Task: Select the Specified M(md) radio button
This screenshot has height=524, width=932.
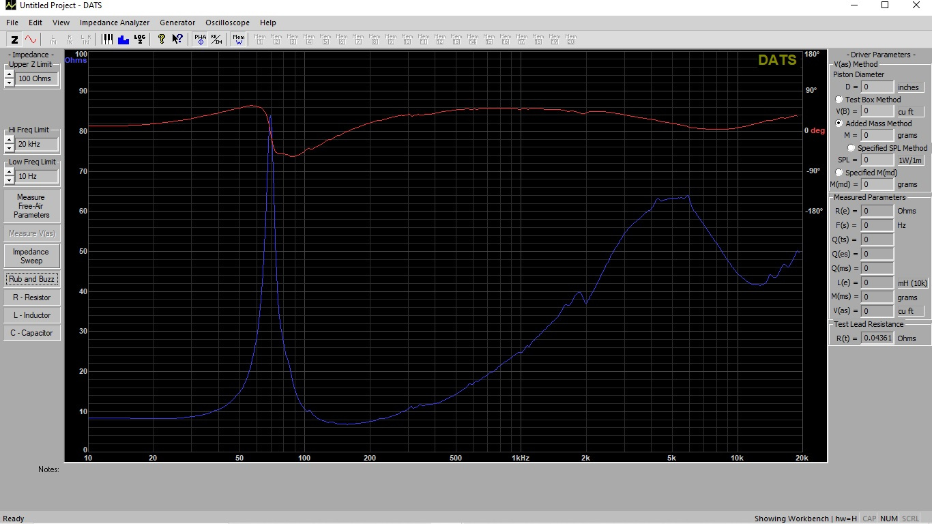Action: pyautogui.click(x=839, y=173)
